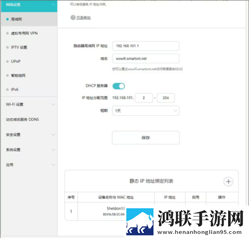Add a static IP binding with plus icon
This screenshot has width=249, height=238.
[229, 182]
